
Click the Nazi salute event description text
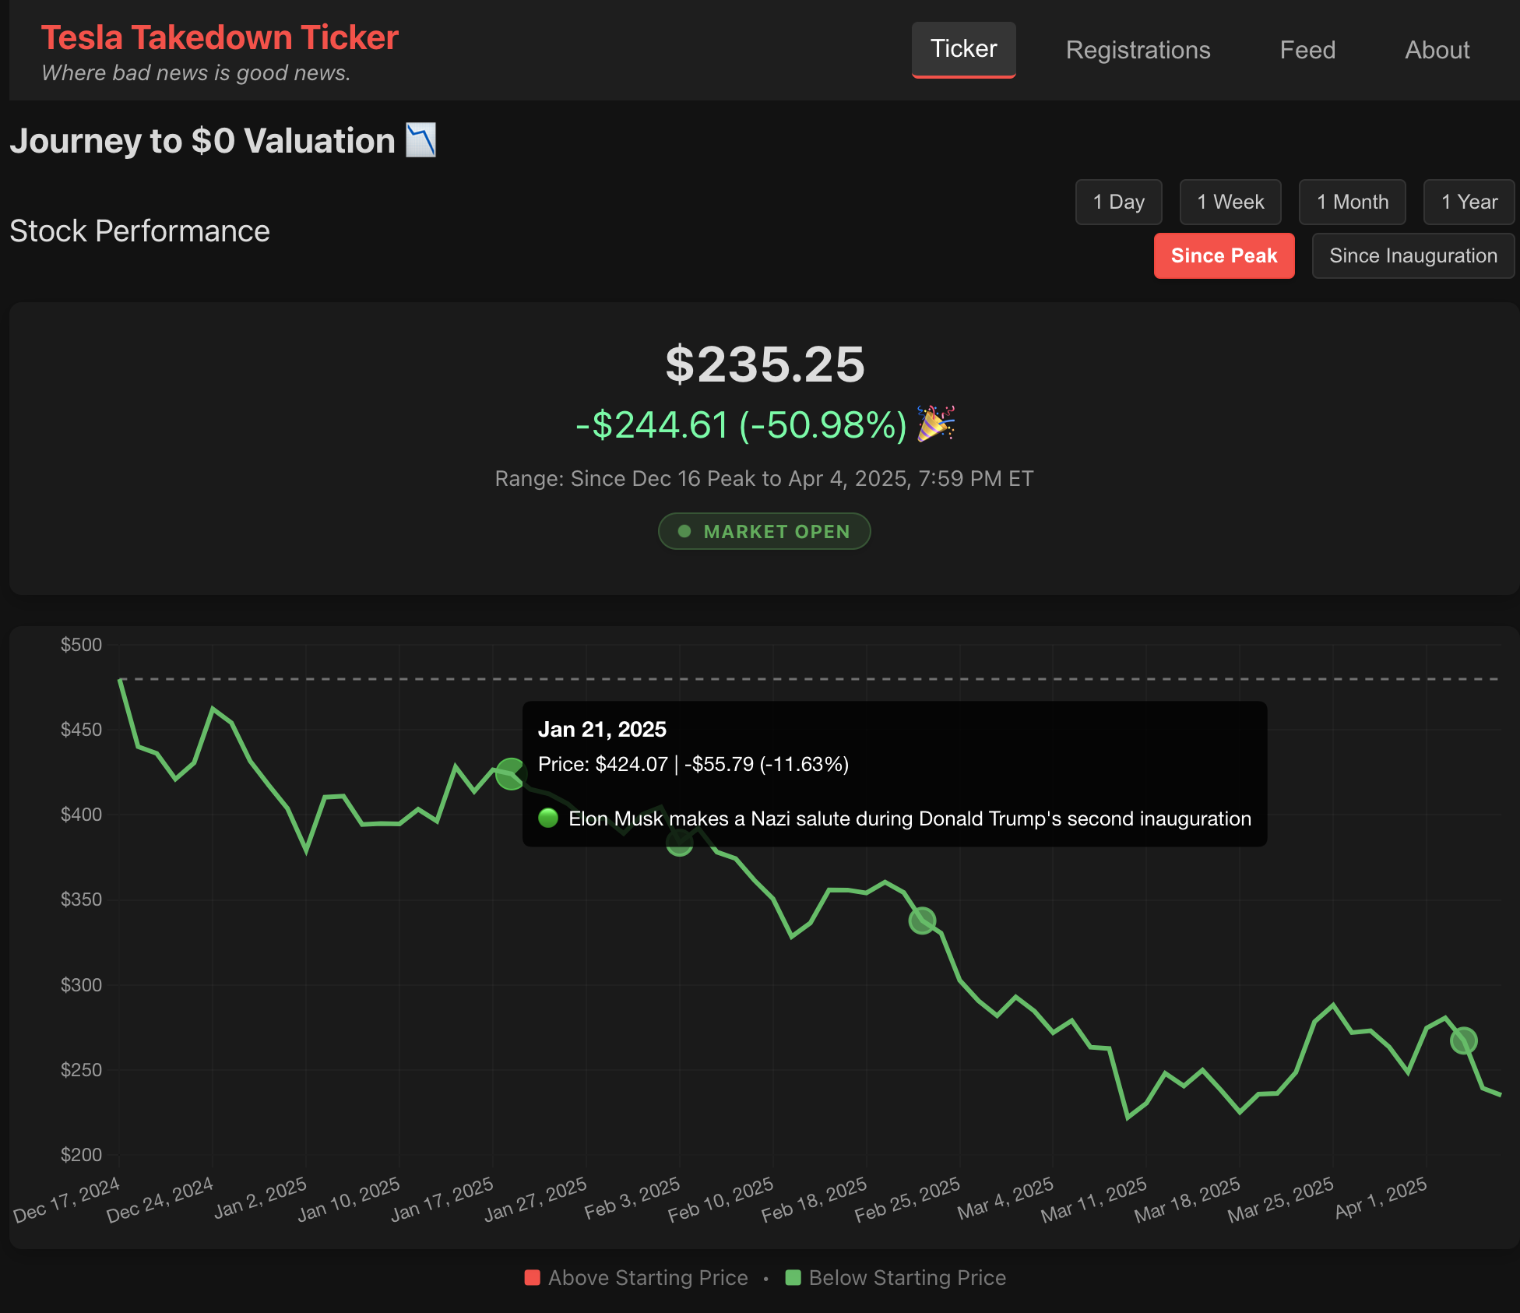(x=910, y=818)
